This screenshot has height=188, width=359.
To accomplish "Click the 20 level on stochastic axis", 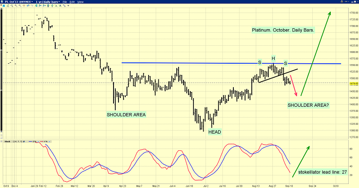I will point(350,175).
